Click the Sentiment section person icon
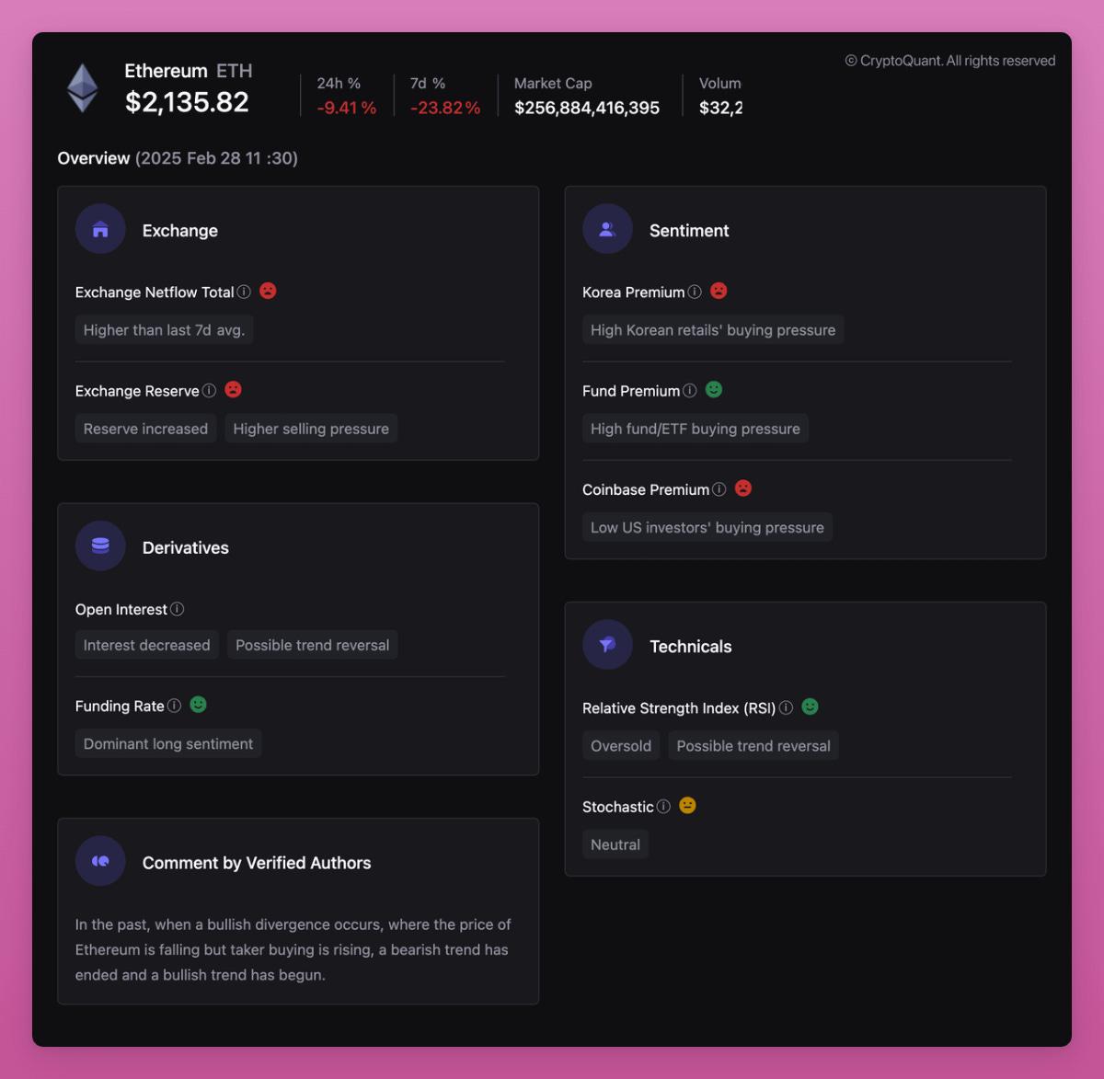 pyautogui.click(x=607, y=229)
